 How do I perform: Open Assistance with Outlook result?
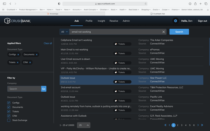tap(131, 116)
